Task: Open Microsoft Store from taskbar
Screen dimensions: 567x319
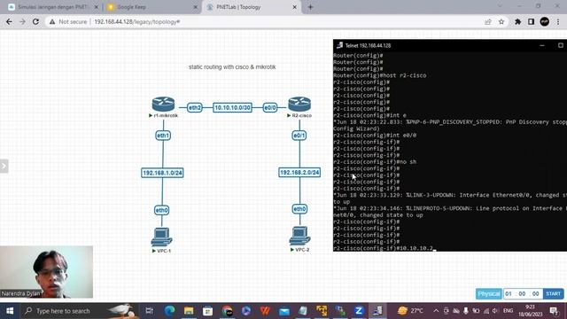Action: click(207, 311)
